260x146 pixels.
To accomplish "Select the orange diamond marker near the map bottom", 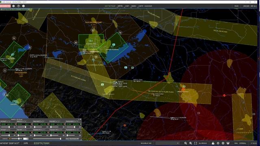I will (x=125, y=125).
